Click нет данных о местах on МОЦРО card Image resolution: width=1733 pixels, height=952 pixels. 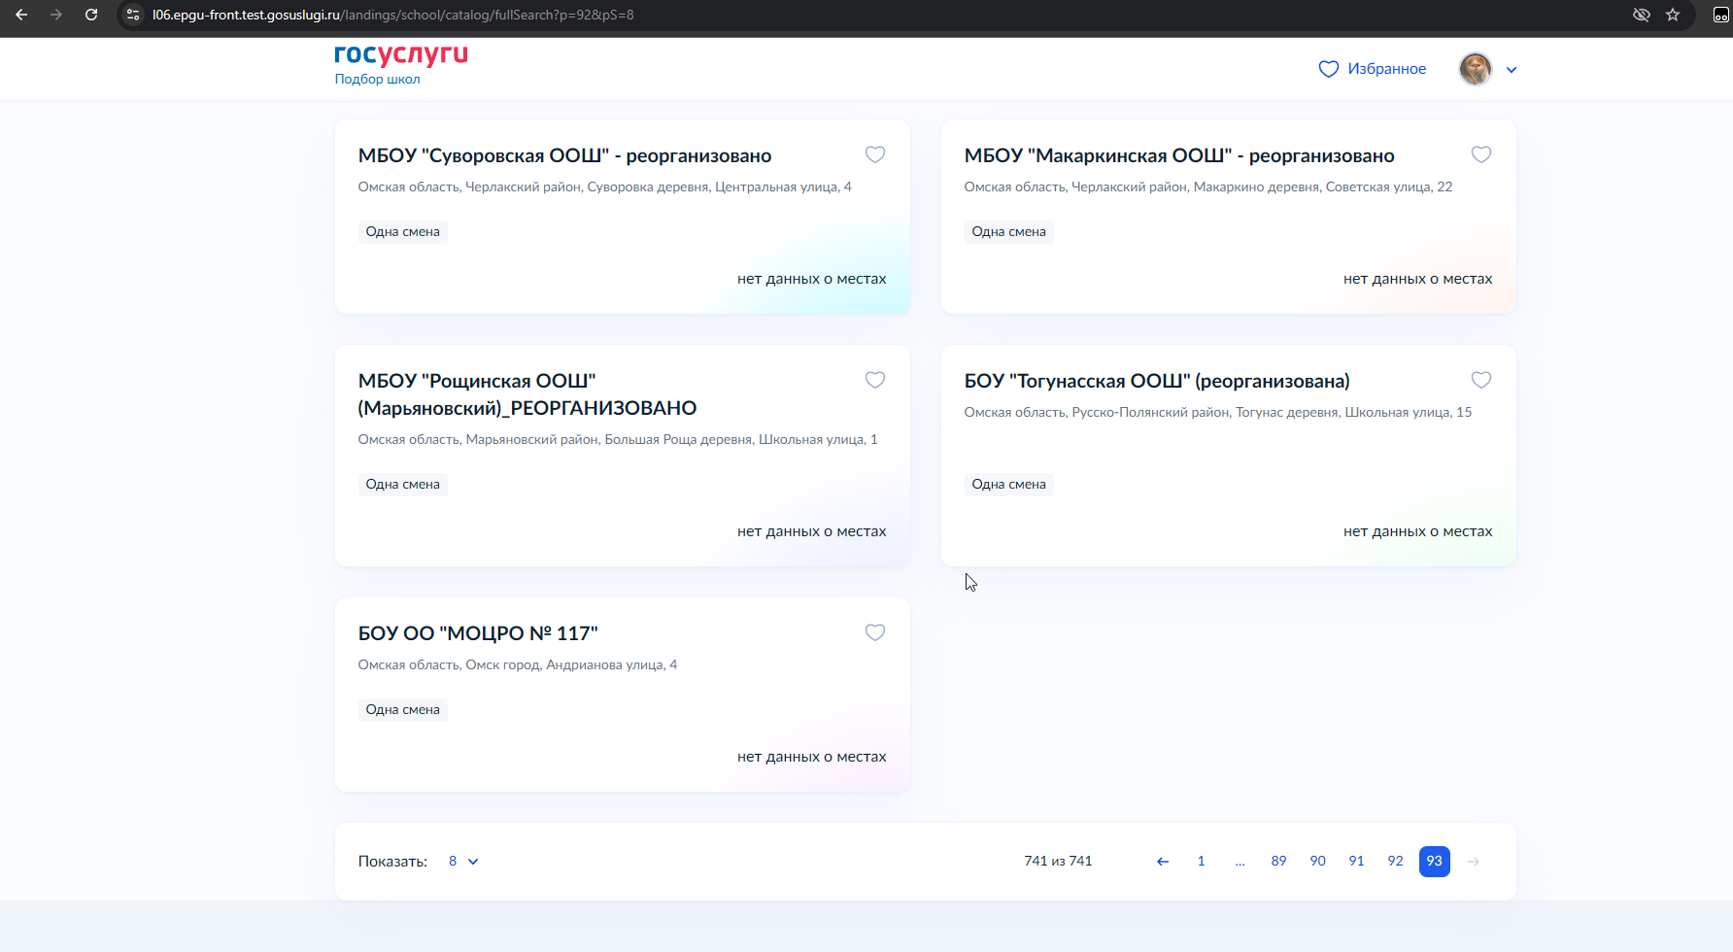tap(811, 757)
